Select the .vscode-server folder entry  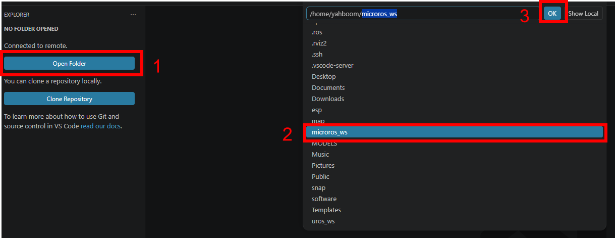[455, 65]
